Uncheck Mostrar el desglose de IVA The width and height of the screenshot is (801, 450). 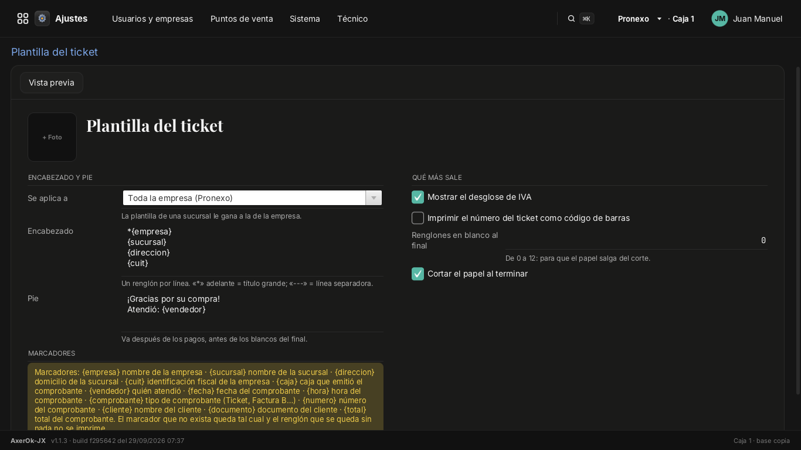[418, 197]
